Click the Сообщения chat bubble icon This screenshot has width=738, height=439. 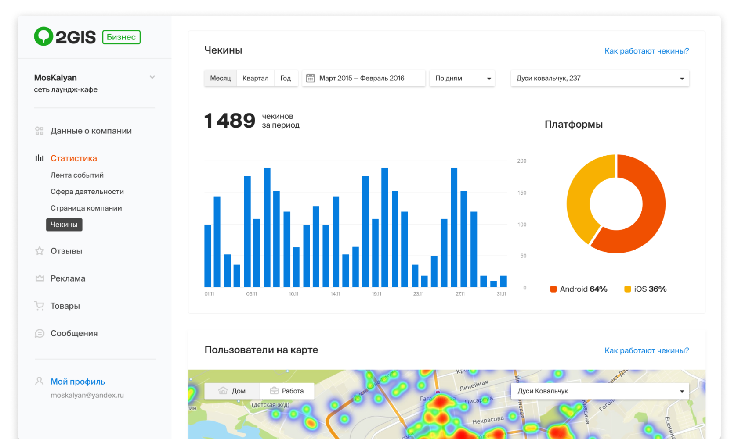click(40, 333)
